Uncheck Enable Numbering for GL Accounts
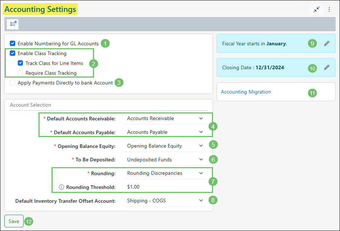 point(13,44)
